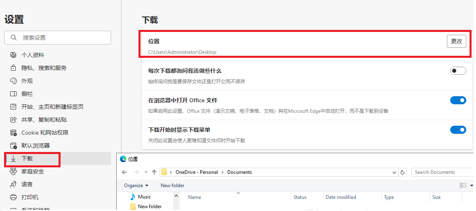Sort files by Size column
Viewport: 476px width, 211px height.
click(436, 197)
